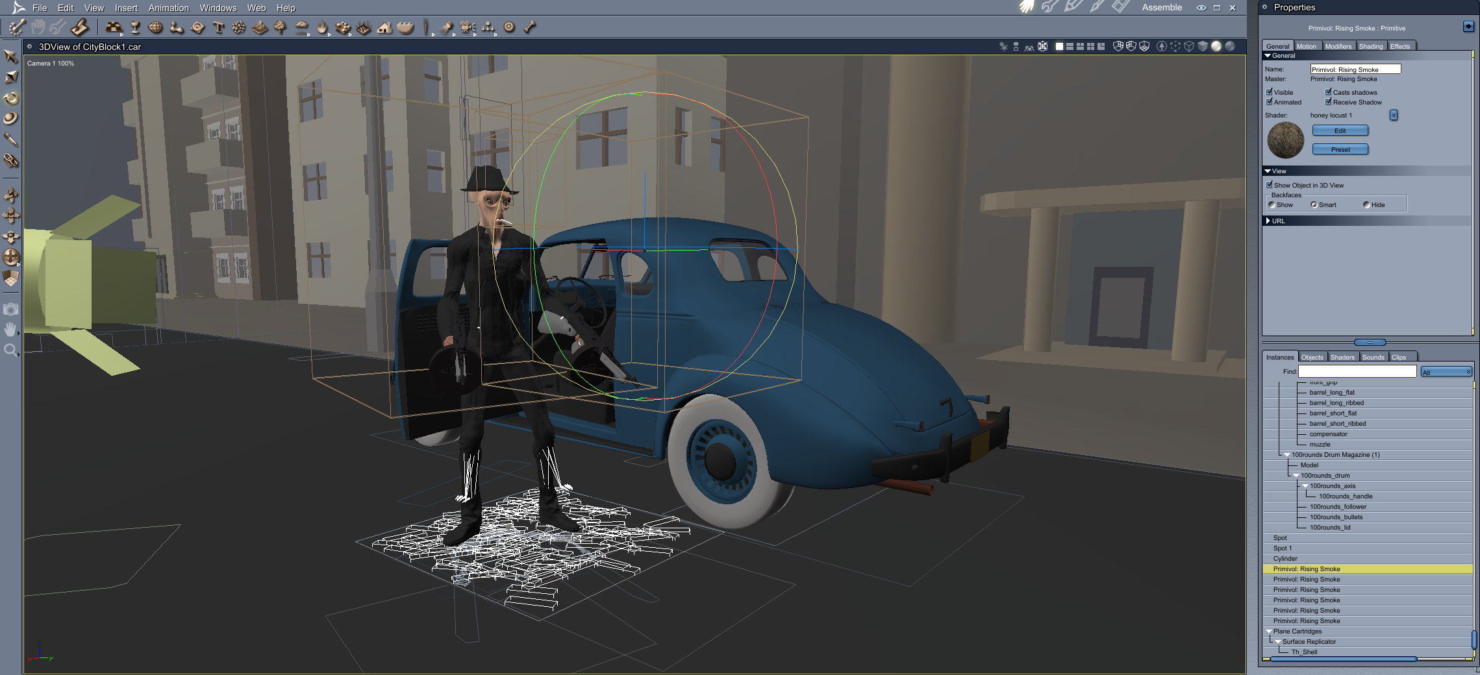
Task: Pick the sphere primitive tool
Action: [156, 27]
